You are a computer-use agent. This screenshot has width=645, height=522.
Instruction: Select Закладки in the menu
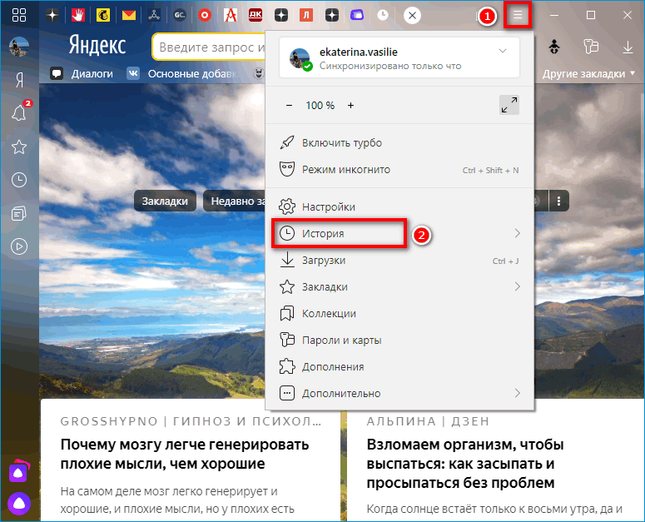click(x=399, y=286)
